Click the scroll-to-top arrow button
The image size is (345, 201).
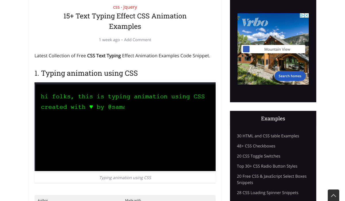click(333, 195)
